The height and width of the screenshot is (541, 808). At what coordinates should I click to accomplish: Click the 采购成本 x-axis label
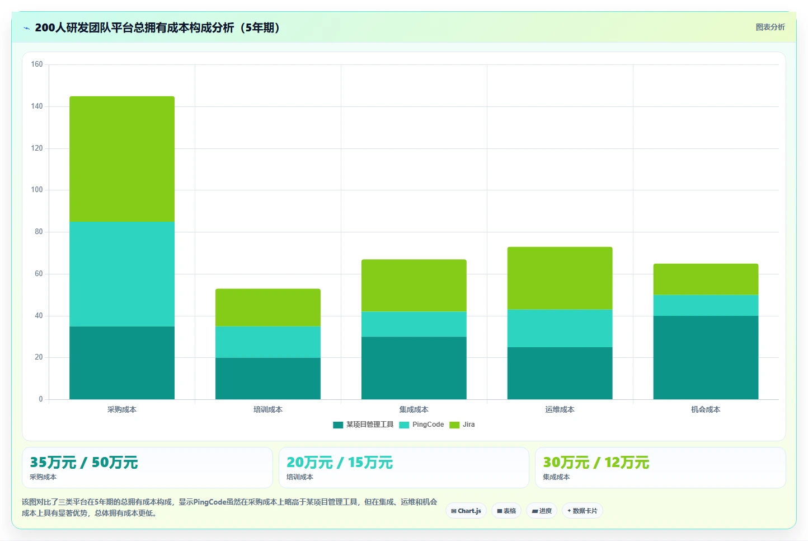click(x=122, y=409)
